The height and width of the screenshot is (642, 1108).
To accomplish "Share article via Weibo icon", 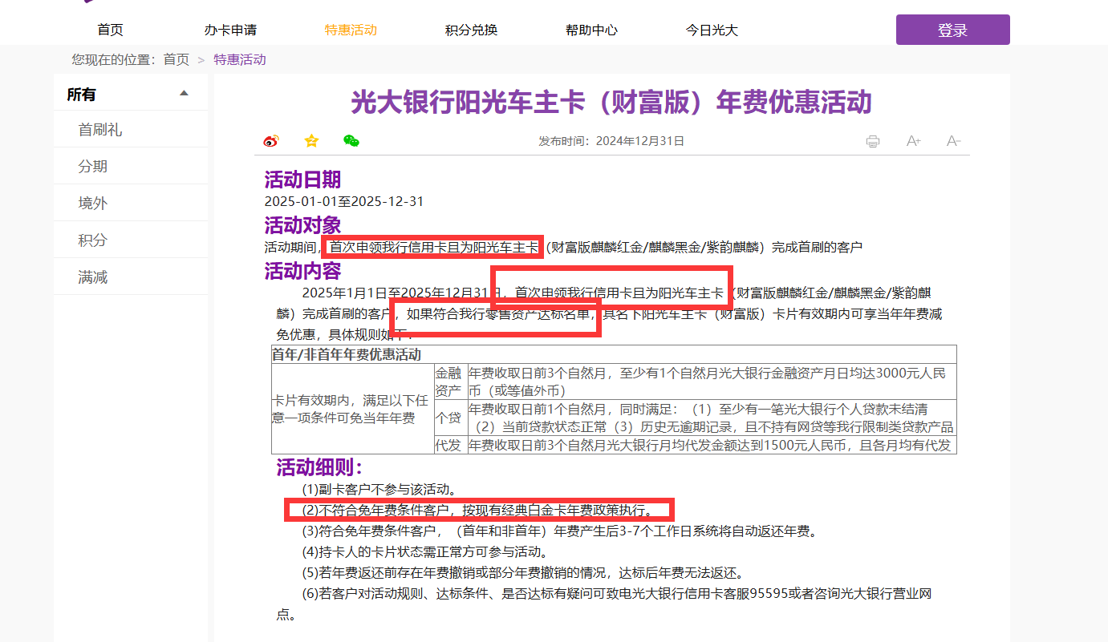I will (271, 141).
